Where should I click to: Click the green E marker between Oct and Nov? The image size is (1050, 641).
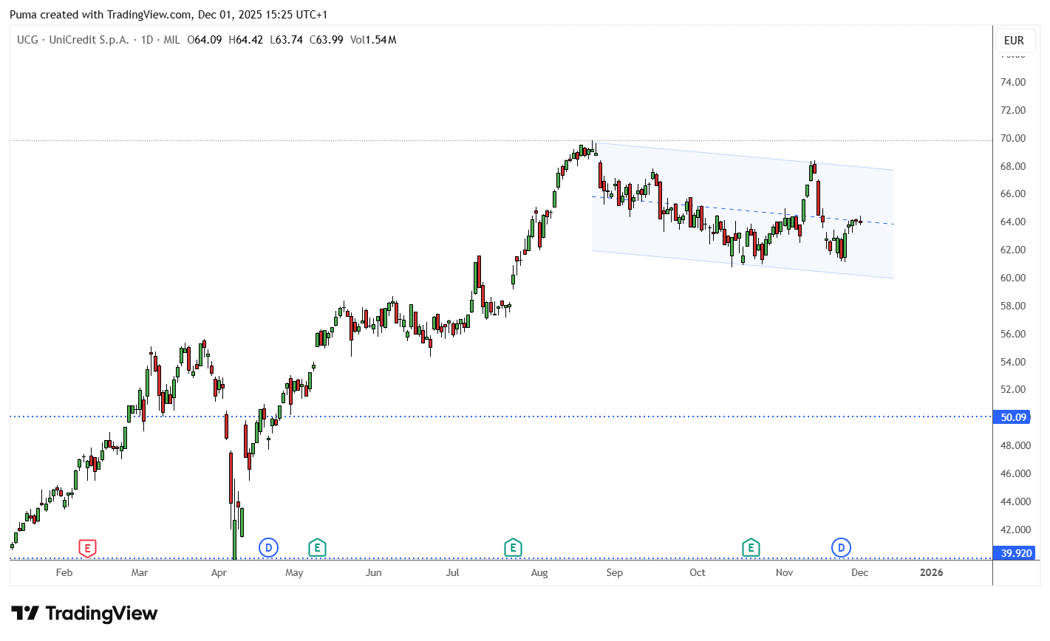pos(751,548)
